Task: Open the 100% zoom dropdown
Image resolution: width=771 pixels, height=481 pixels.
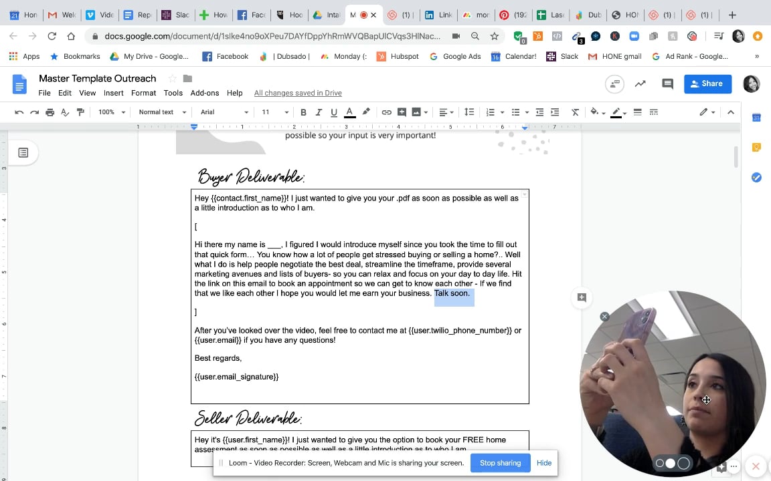Action: click(x=112, y=112)
